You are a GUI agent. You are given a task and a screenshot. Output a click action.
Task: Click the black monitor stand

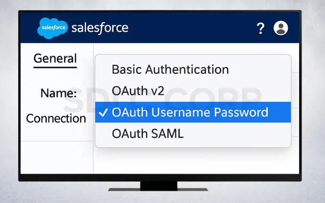tap(159, 186)
